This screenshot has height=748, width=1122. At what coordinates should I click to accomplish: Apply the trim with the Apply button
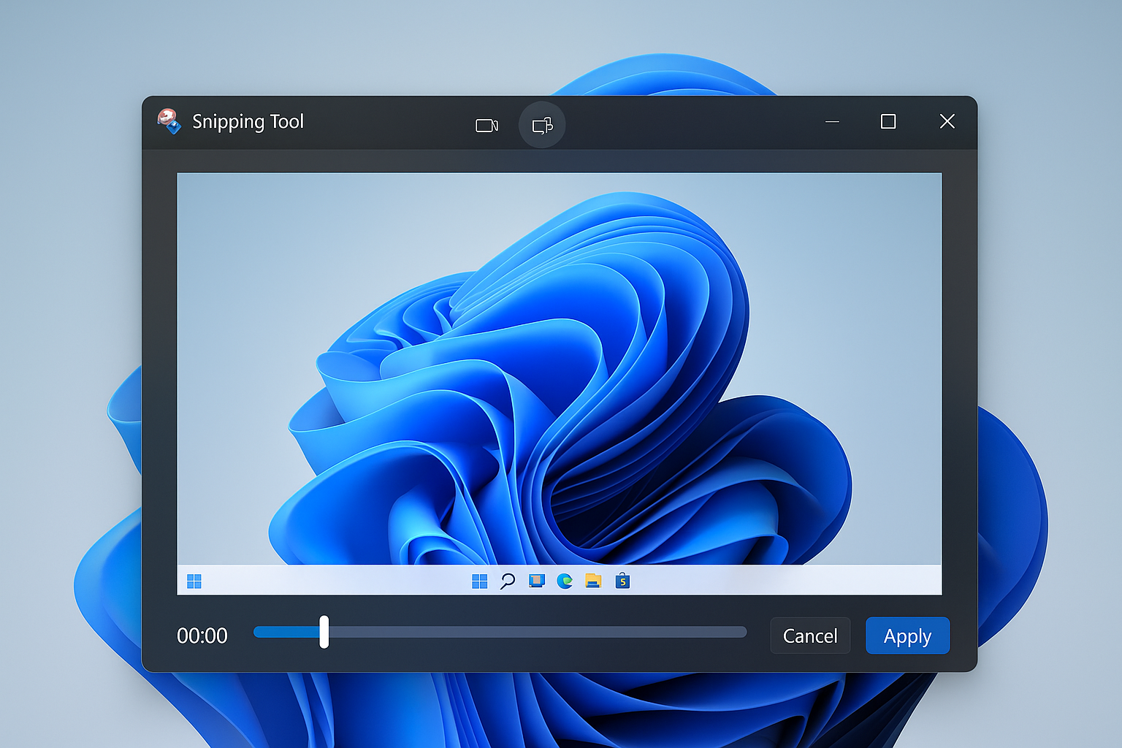click(907, 636)
